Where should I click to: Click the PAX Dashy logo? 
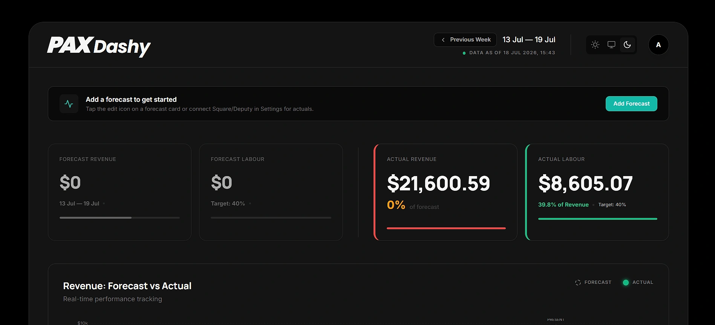(x=99, y=46)
